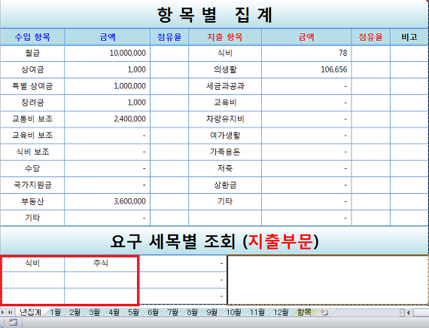Switch to the 3월 sheet tab
The width and height of the screenshot is (429, 328).
tap(94, 312)
